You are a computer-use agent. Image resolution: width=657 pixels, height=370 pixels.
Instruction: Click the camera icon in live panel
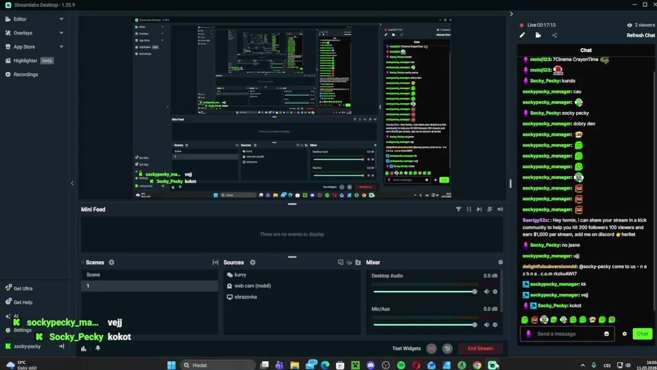(x=538, y=35)
